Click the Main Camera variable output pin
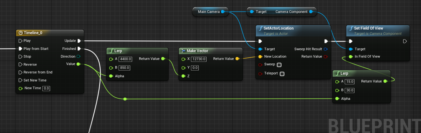Image resolution: width=421 pixels, height=133 pixels. pos(222,12)
